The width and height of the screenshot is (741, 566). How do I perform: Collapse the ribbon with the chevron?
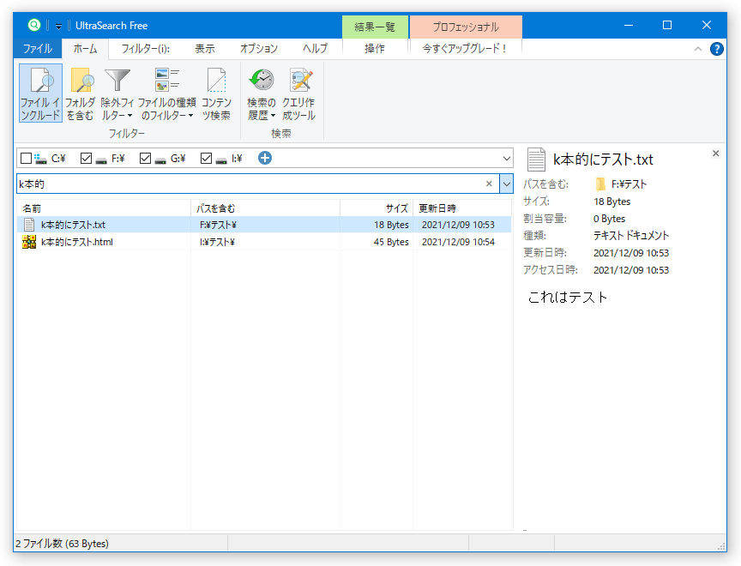tap(697, 49)
